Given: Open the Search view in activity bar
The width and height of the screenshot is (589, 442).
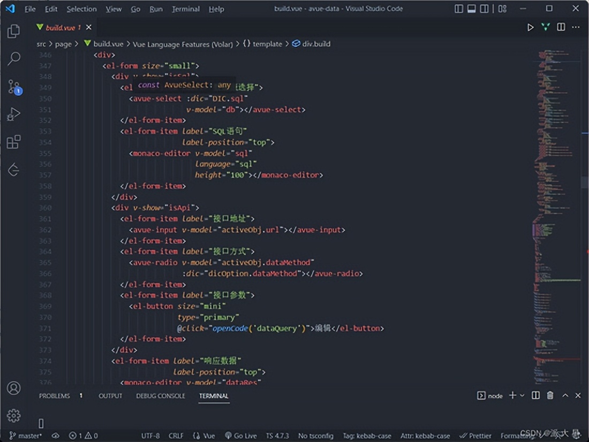Looking at the screenshot, I should tap(14, 58).
